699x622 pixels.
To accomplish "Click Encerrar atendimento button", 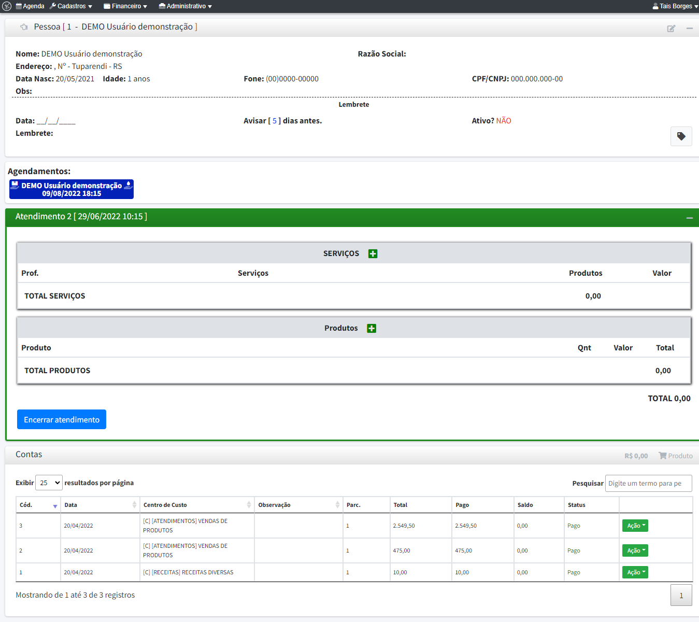I will click(x=62, y=419).
